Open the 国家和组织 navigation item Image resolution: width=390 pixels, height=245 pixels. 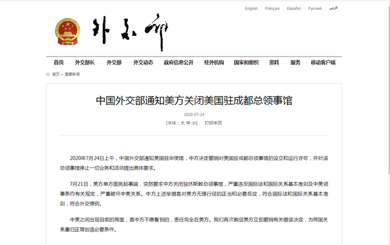246,62
